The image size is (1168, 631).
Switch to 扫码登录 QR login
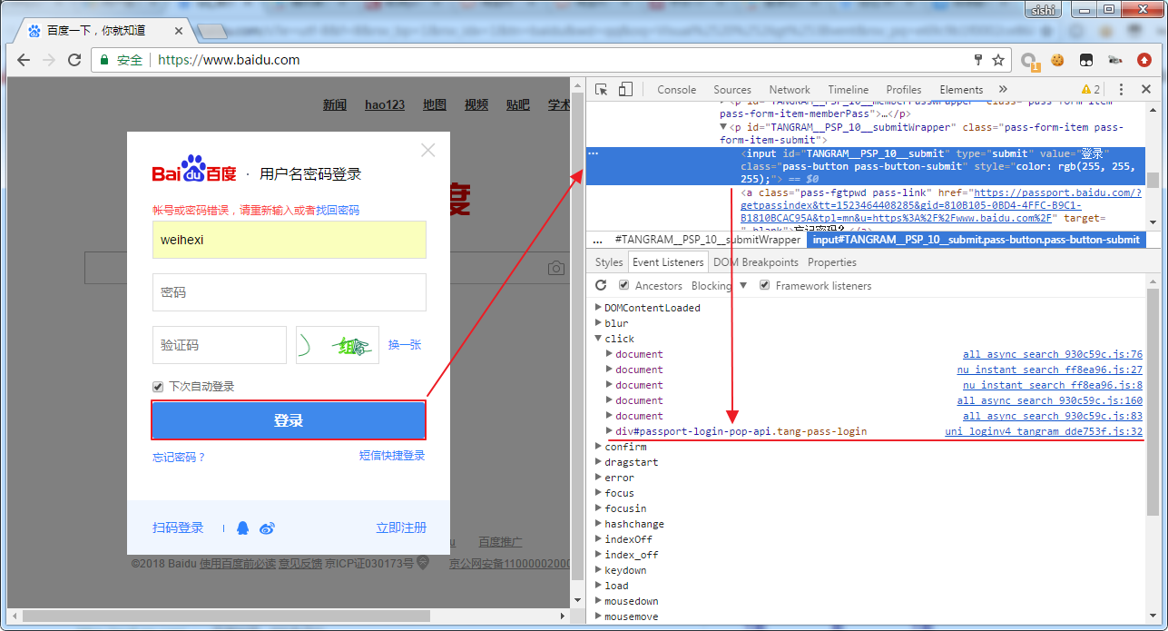point(178,527)
